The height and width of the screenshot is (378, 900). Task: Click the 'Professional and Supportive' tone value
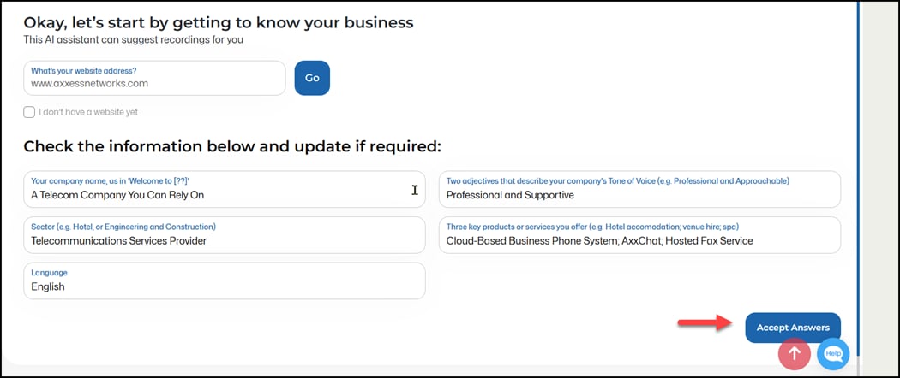pos(510,195)
